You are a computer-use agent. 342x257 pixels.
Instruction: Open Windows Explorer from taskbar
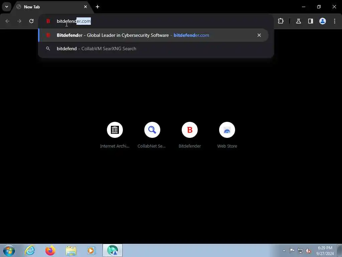[x=71, y=251]
